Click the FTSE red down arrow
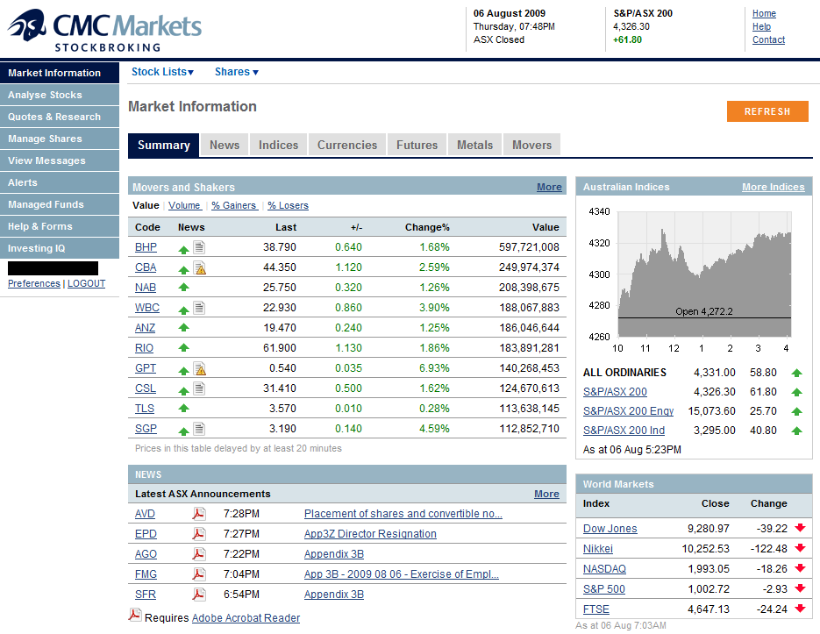Screen dimensions: 820x634 pyautogui.click(x=800, y=609)
